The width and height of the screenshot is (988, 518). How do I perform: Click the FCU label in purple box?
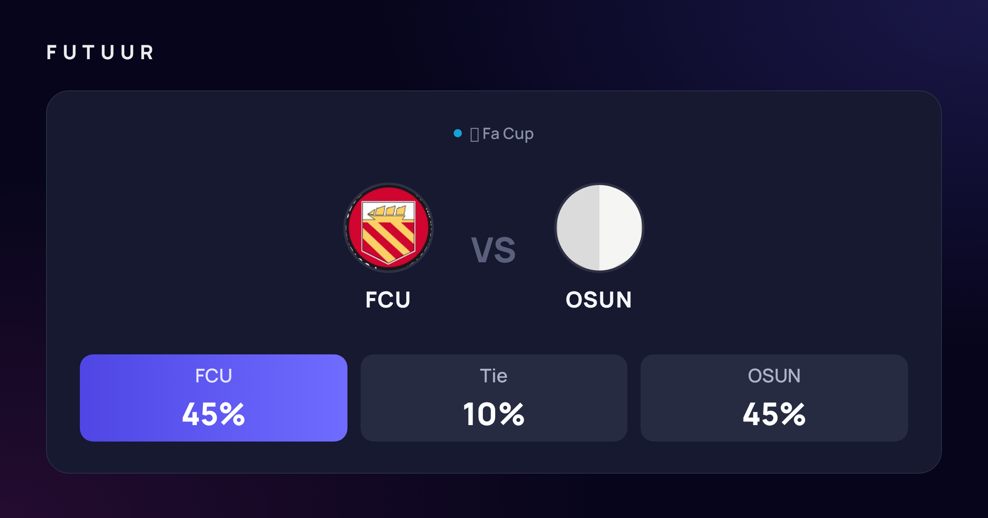click(214, 376)
